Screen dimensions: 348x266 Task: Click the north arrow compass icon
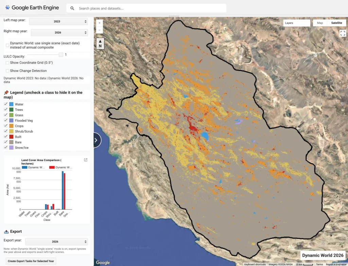click(100, 44)
